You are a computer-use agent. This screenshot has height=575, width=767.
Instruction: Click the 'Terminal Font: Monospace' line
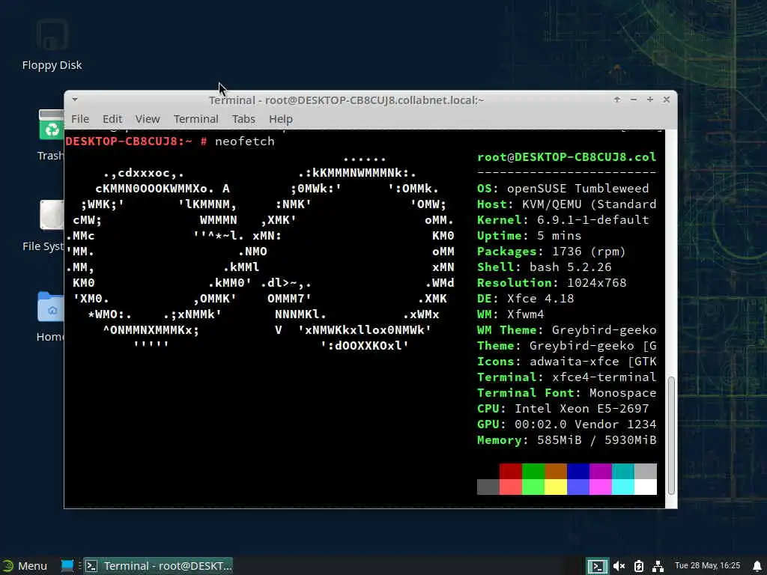click(566, 392)
